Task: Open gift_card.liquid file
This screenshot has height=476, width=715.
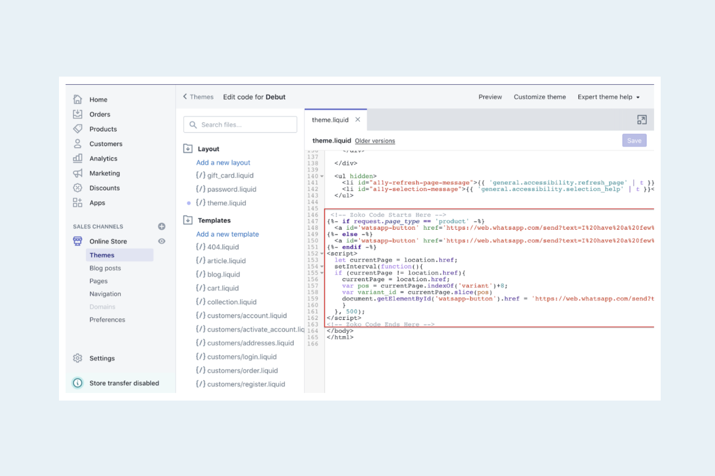Action: coord(230,175)
